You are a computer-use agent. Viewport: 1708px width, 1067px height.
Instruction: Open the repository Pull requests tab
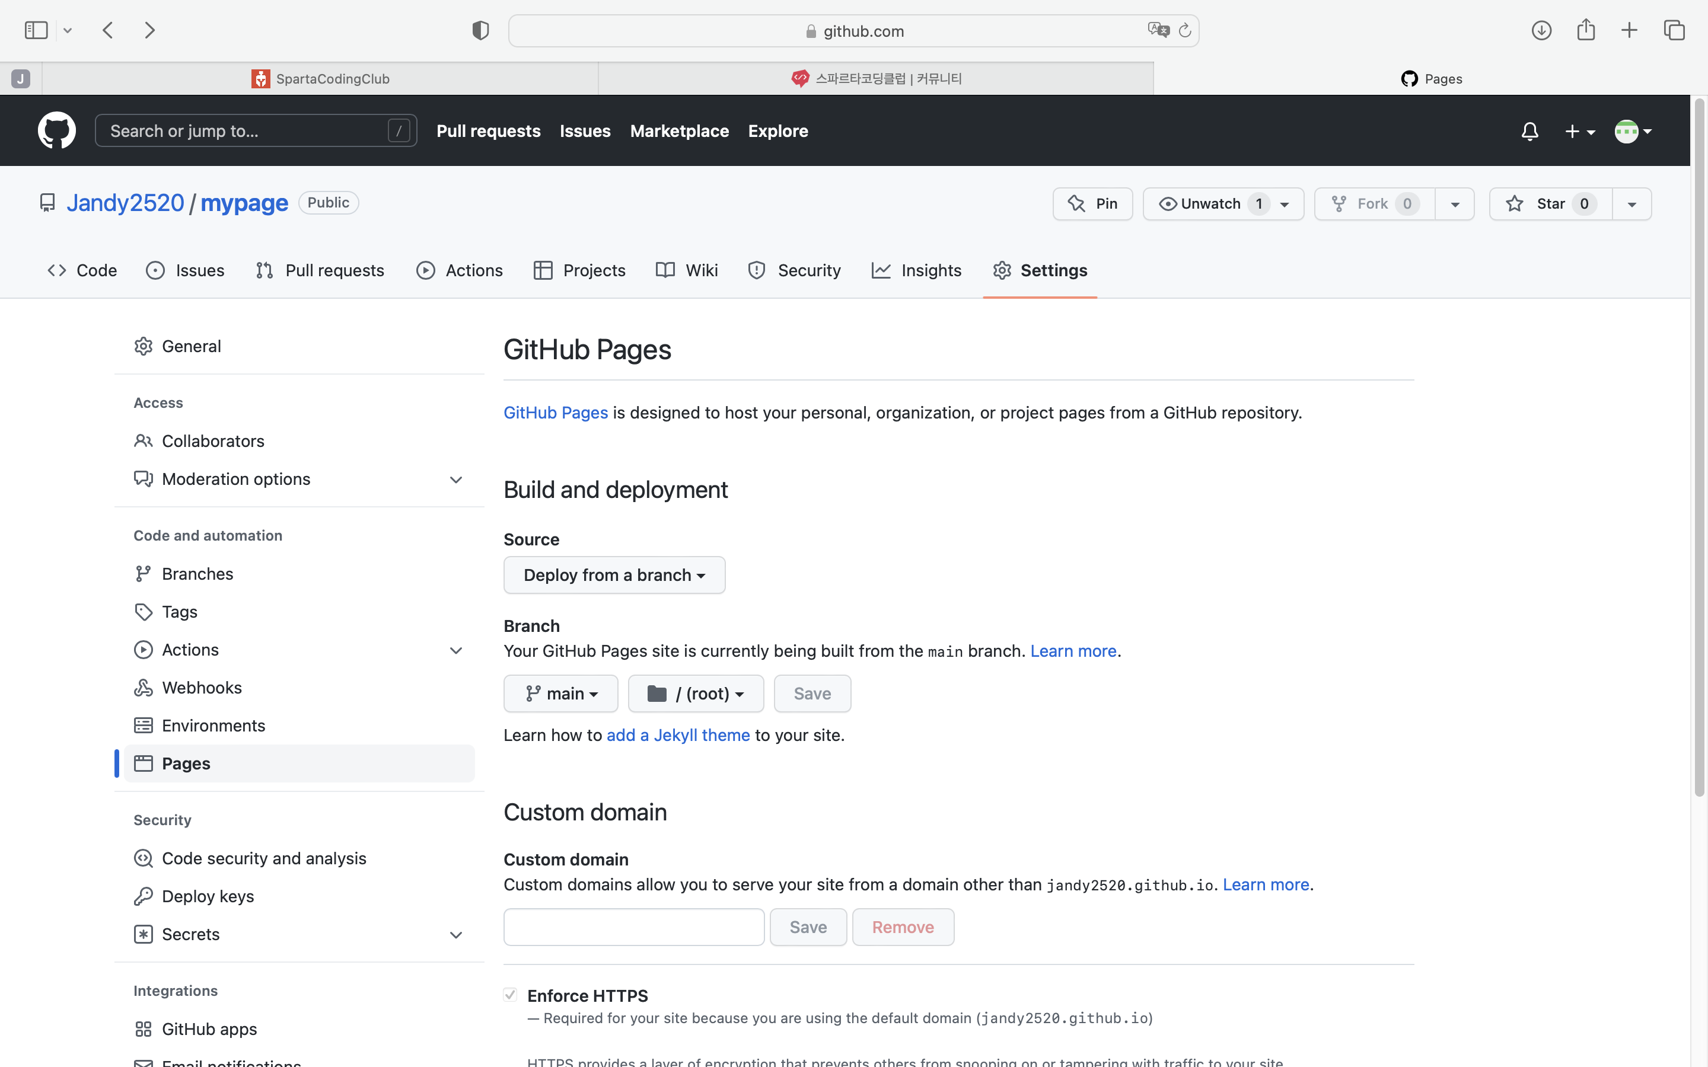320,270
